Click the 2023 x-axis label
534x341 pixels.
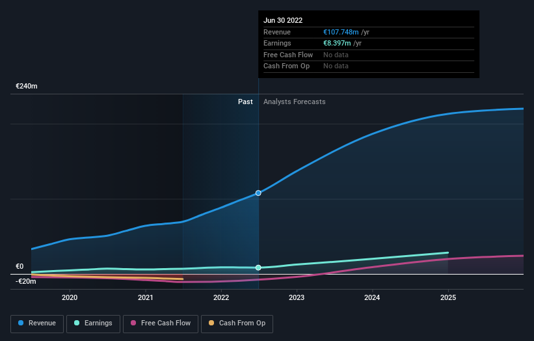pos(297,298)
